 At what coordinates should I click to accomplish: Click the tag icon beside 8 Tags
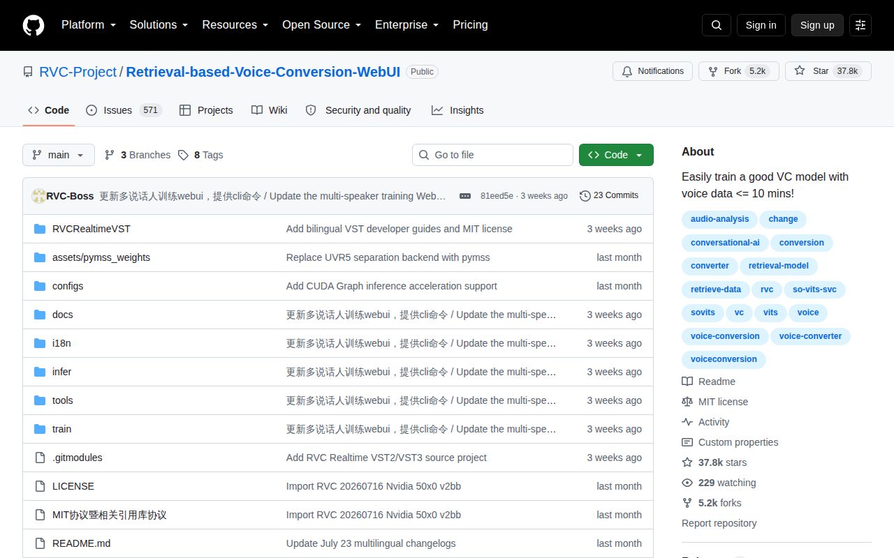click(x=183, y=155)
